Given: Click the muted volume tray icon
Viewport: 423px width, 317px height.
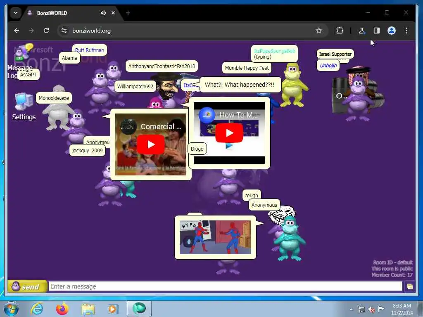Looking at the screenshot, I should [371, 310].
